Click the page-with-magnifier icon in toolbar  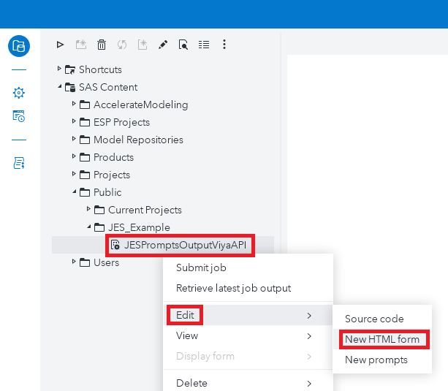pos(183,45)
